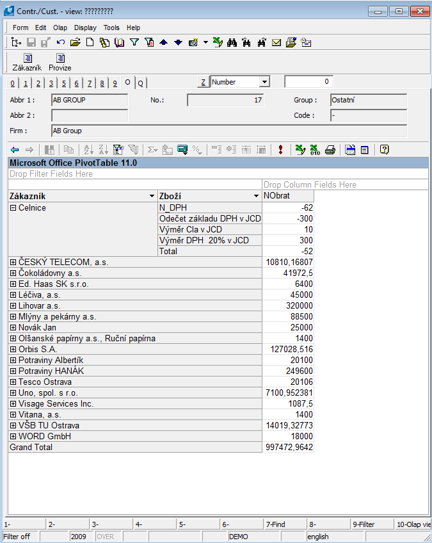Click the NObrat column header
Screen dimensions: 432x543
coord(288,196)
